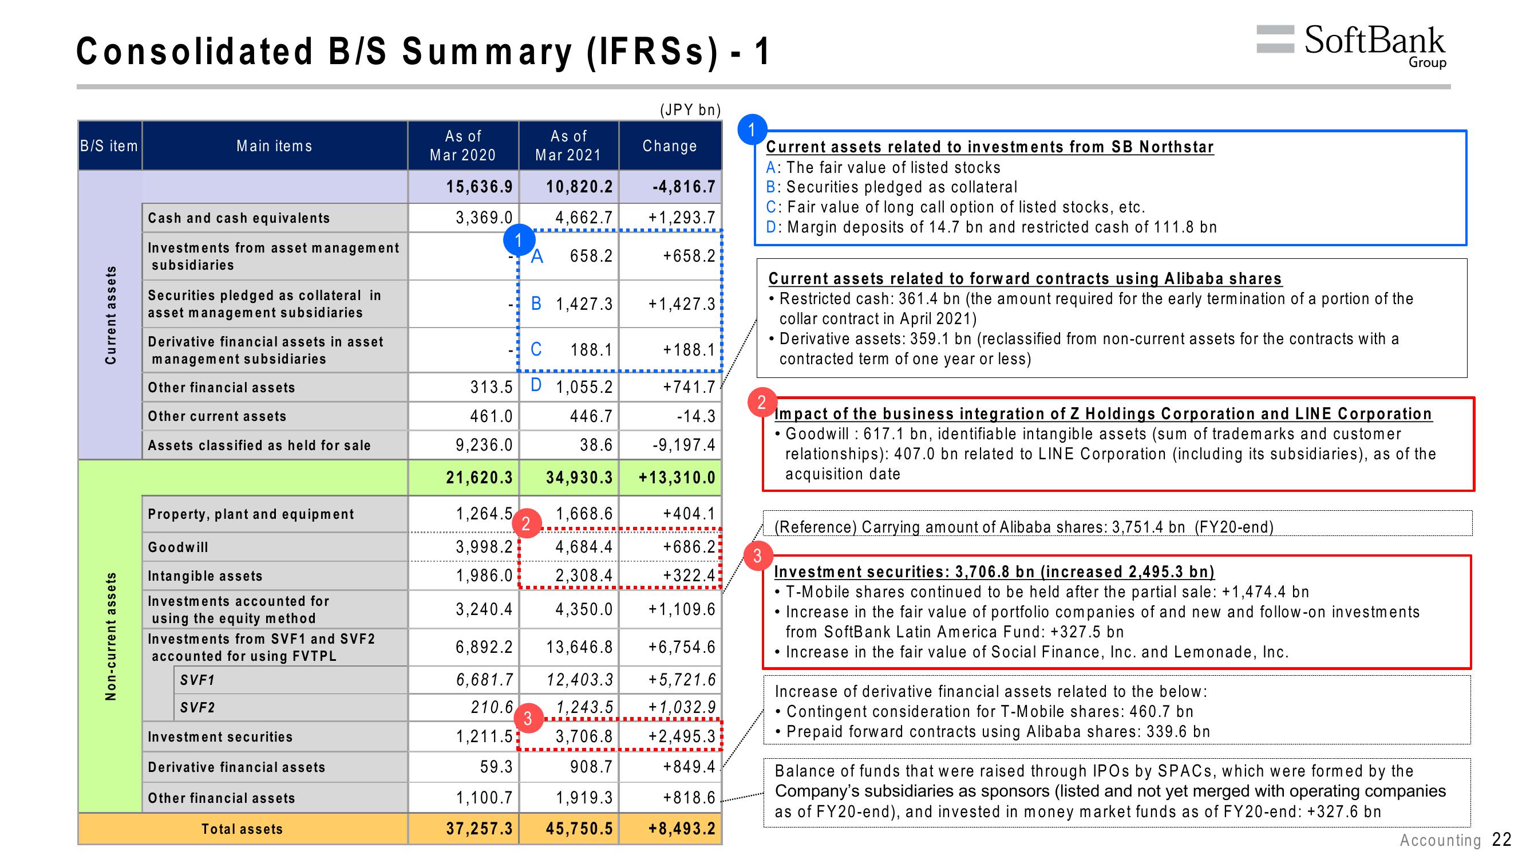1526x859 pixels.
Task: Click the change value '+188.1'
Action: point(689,350)
